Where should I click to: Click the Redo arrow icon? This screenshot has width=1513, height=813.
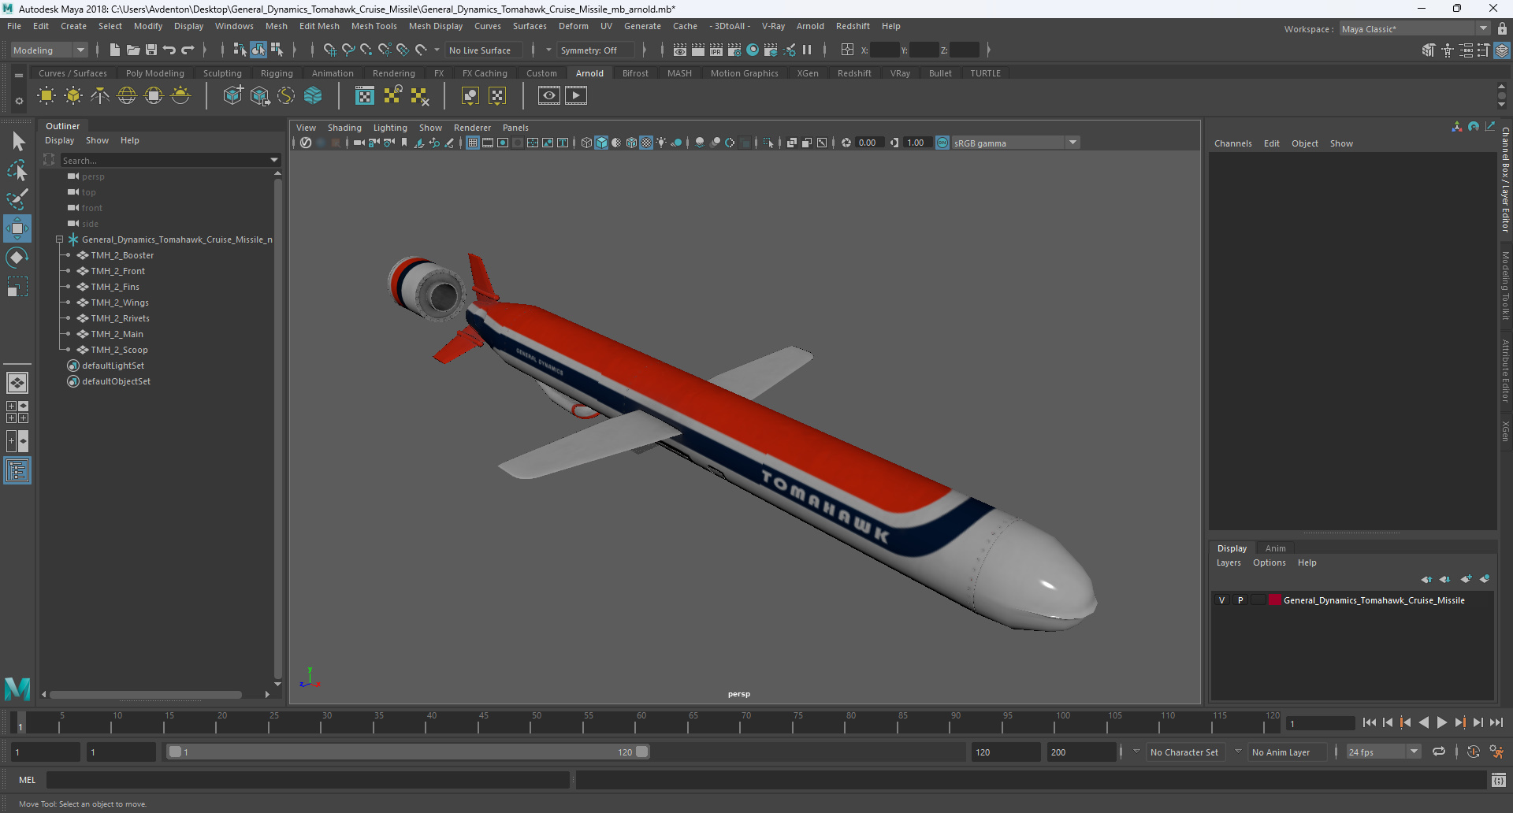click(x=188, y=50)
